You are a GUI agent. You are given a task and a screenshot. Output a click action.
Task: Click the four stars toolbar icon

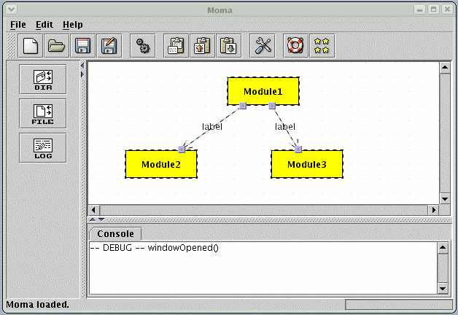pyautogui.click(x=322, y=46)
